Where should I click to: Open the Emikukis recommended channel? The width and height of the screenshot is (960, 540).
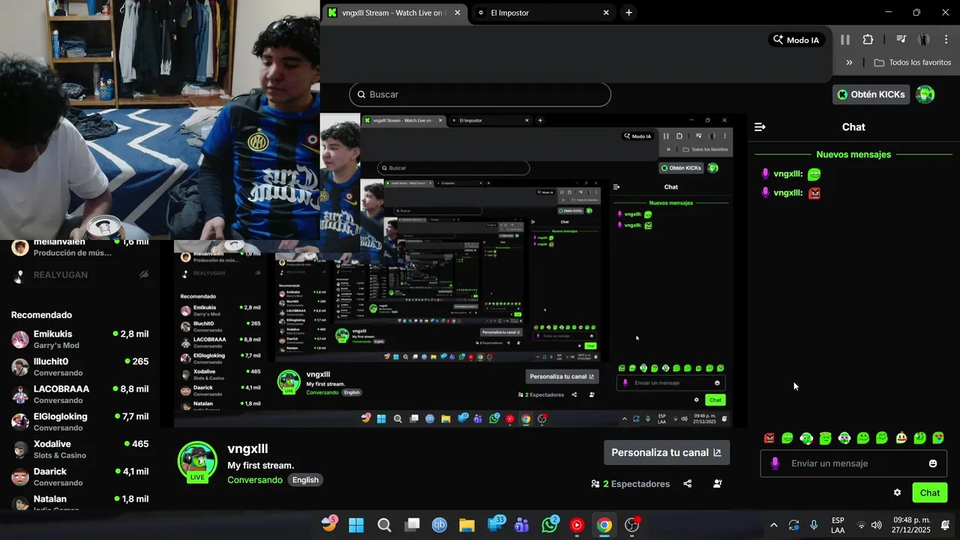(80, 340)
